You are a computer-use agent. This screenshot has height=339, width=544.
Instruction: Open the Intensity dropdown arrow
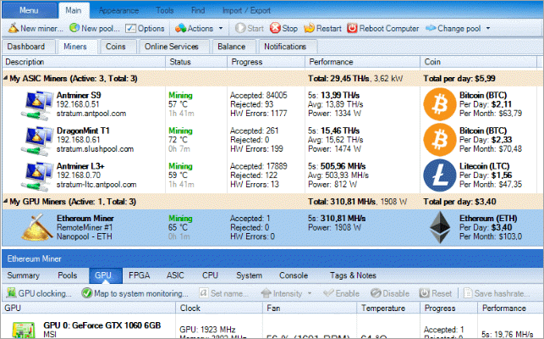(x=310, y=293)
